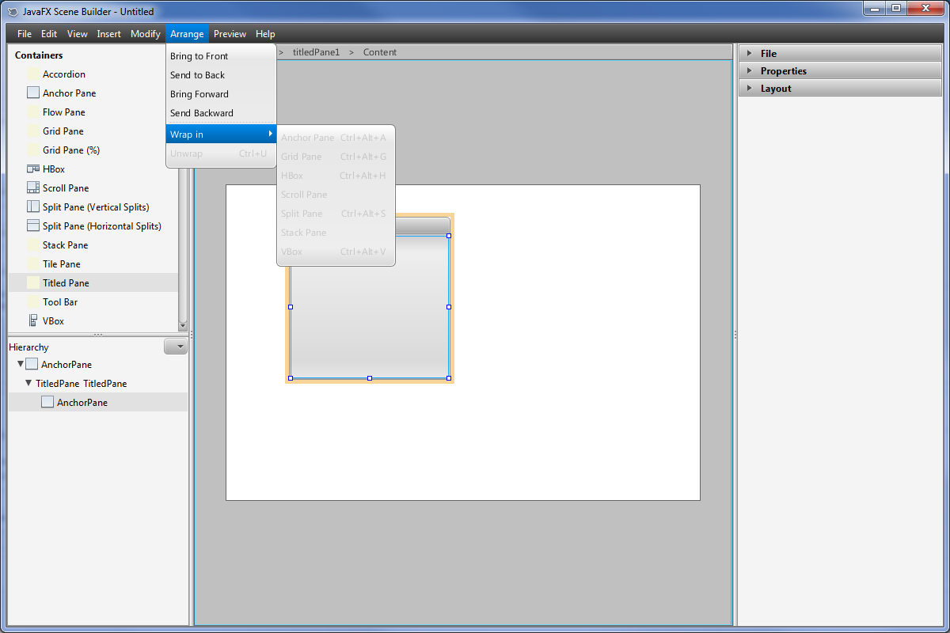The width and height of the screenshot is (950, 633).
Task: Click the Grid Pane (%) label
Action: coord(71,150)
